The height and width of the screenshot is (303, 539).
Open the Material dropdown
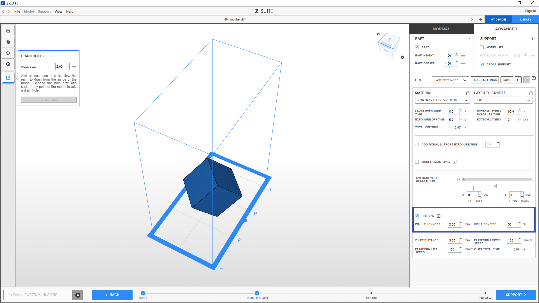[442, 100]
